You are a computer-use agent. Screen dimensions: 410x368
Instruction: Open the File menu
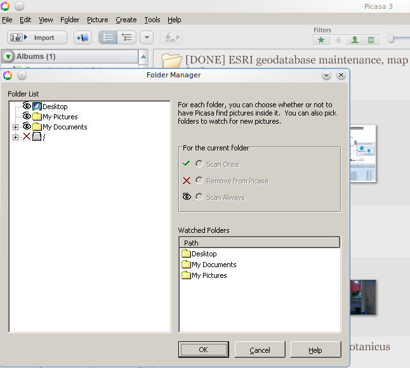click(7, 20)
